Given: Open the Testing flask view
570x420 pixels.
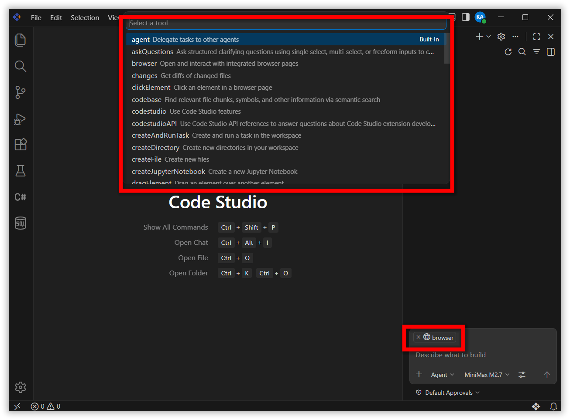Looking at the screenshot, I should pos(21,171).
